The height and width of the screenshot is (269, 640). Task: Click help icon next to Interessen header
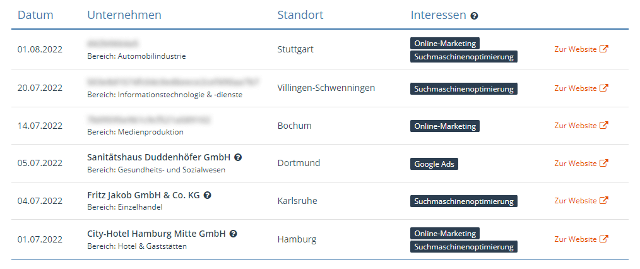[475, 16]
